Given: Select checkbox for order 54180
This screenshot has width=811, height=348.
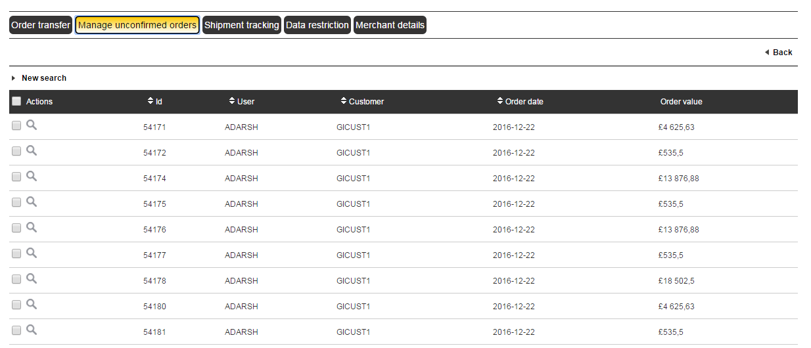Looking at the screenshot, I should pos(16,305).
